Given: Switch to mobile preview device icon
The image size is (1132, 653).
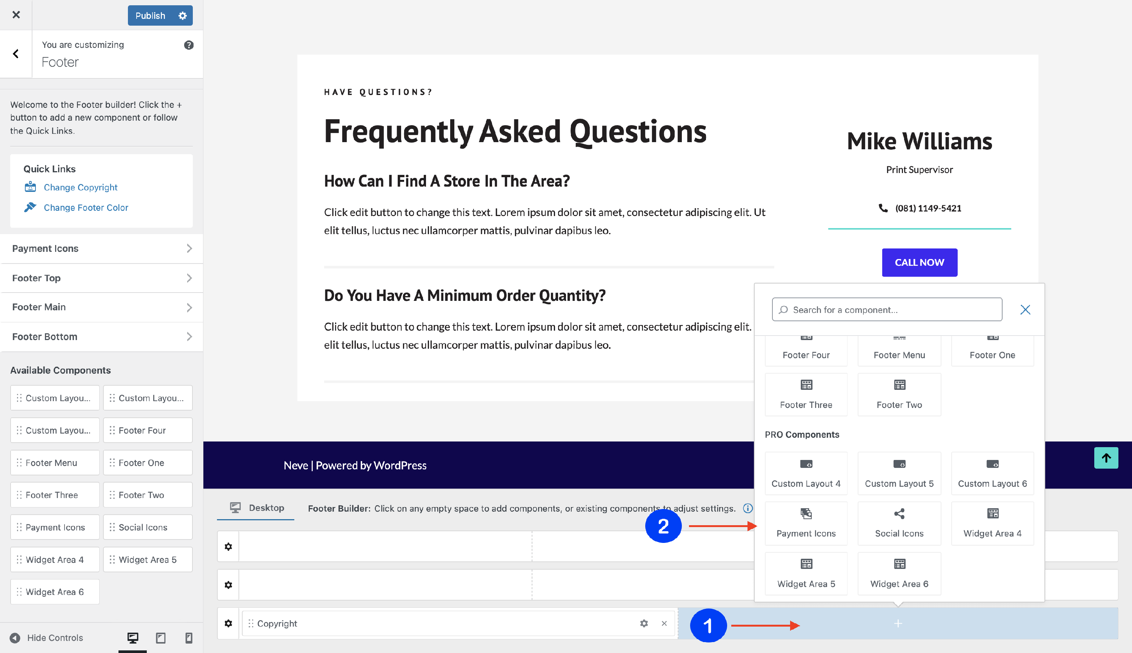Looking at the screenshot, I should pyautogui.click(x=189, y=638).
